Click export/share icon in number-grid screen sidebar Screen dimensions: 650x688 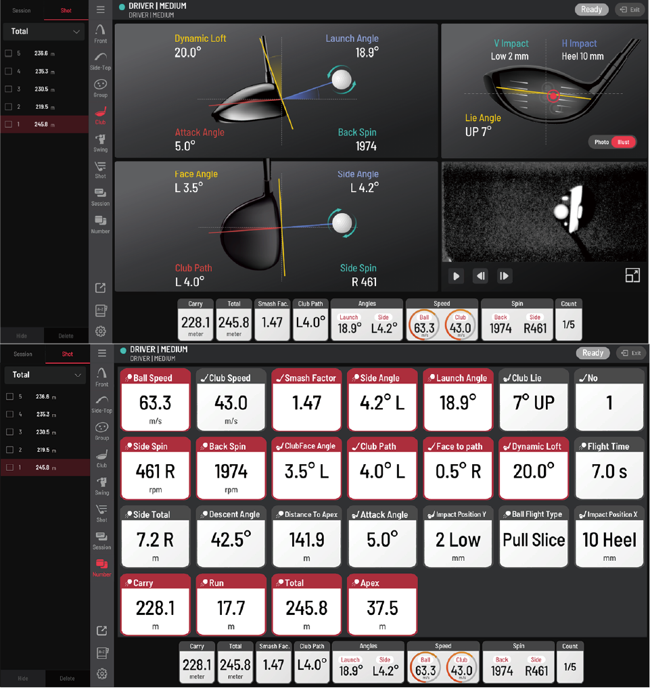pyautogui.click(x=101, y=630)
